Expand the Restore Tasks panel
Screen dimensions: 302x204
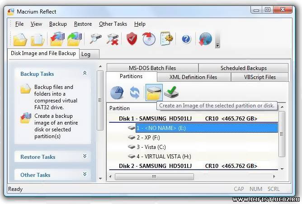[85, 156]
